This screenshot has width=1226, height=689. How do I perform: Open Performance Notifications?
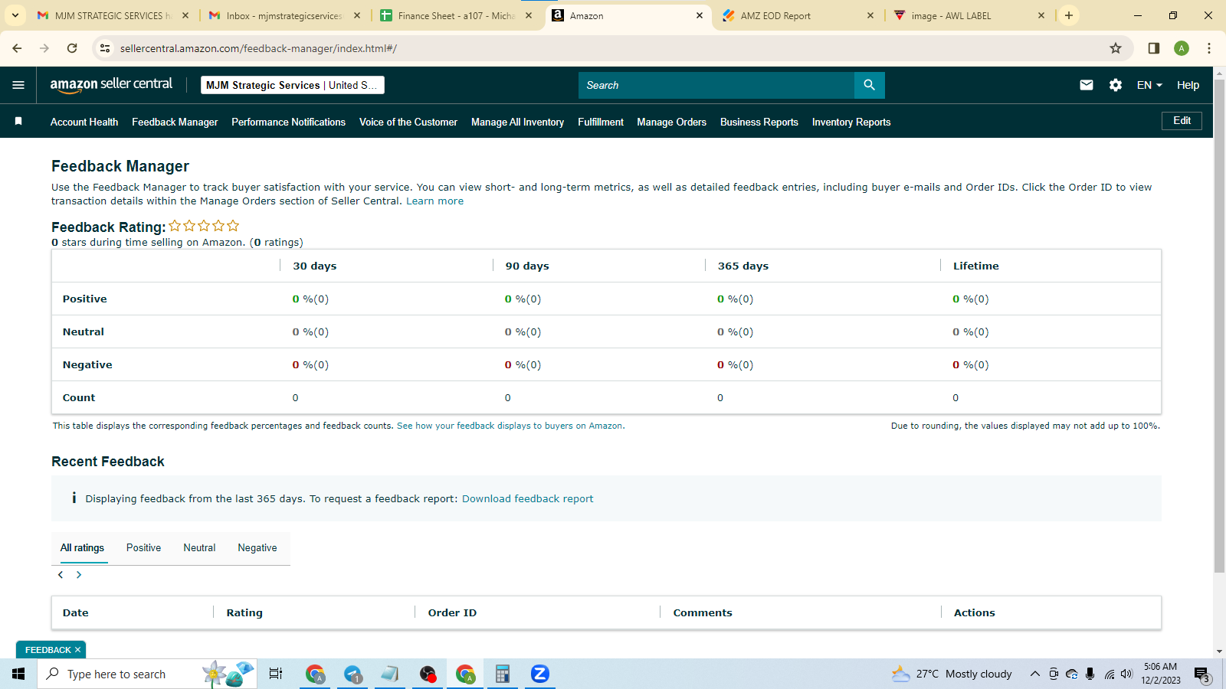(288, 122)
